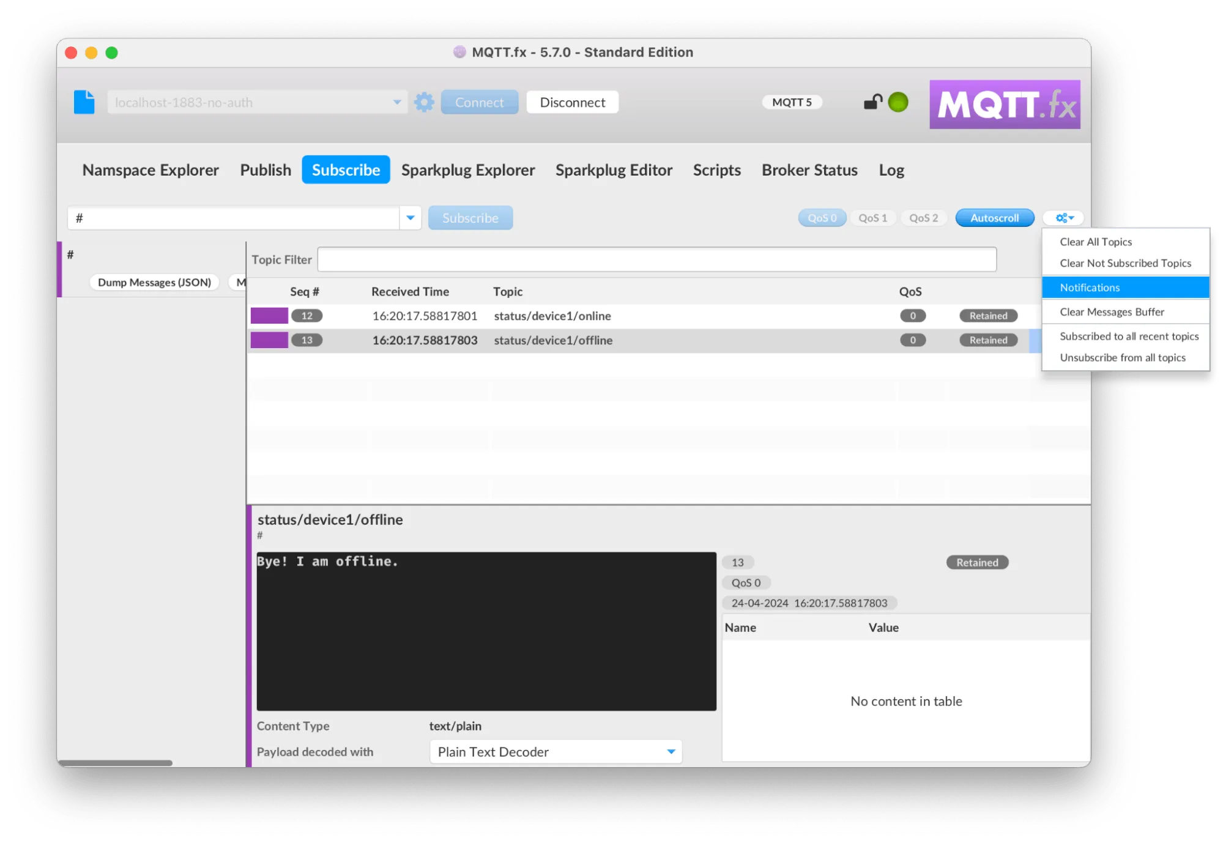The height and width of the screenshot is (843, 1223).
Task: Click the MQTT.fx logo icon
Action: click(1003, 105)
